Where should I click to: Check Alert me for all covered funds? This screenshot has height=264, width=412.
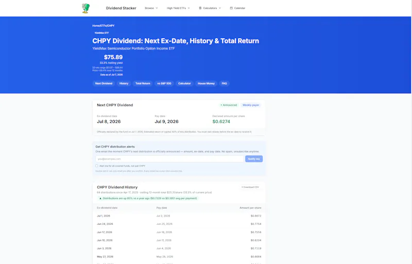(x=97, y=166)
